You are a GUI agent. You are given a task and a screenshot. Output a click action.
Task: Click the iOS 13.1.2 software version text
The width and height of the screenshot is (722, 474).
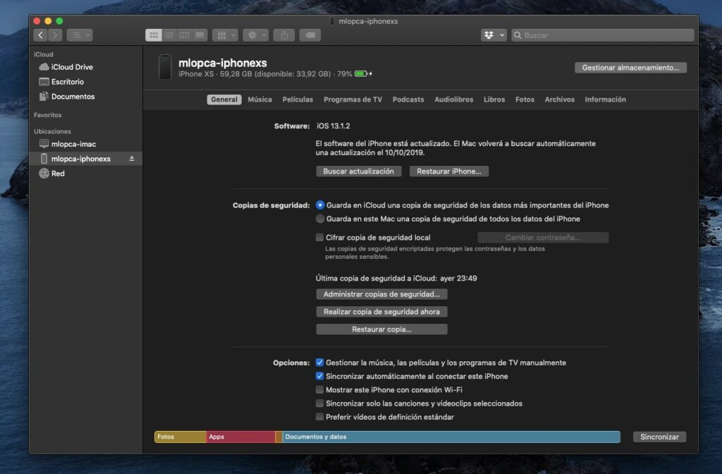(x=333, y=126)
